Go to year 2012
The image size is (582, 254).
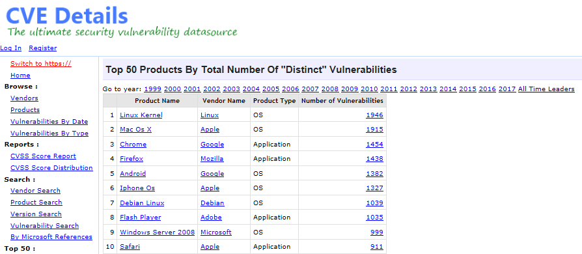[x=409, y=89]
